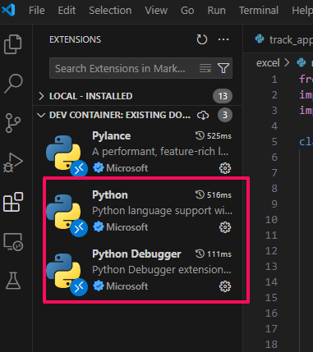Open Remote Explorer view

pos(13,242)
